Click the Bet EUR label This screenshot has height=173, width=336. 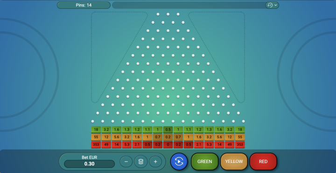tap(89, 157)
